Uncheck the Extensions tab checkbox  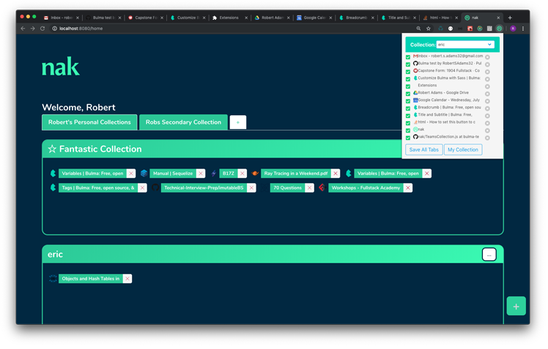coord(408,87)
